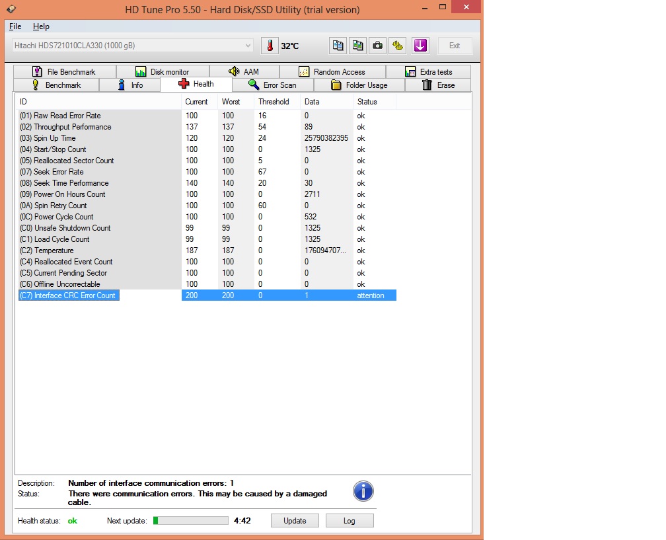
Task: Switch to the Erase tab
Action: (x=438, y=85)
